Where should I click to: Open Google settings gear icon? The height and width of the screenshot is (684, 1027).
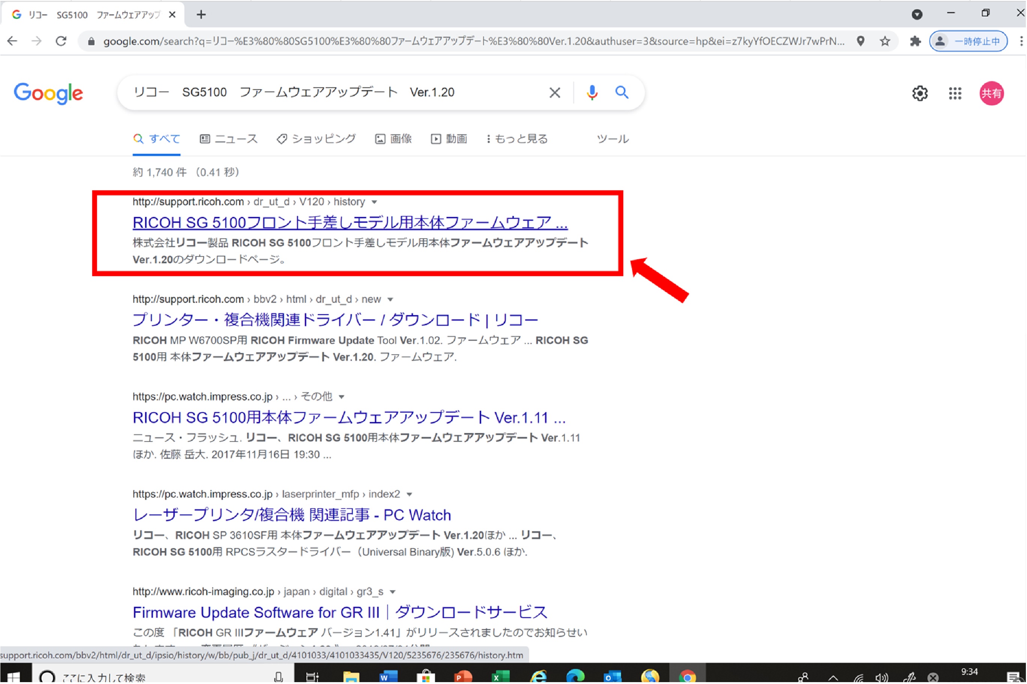coord(920,93)
